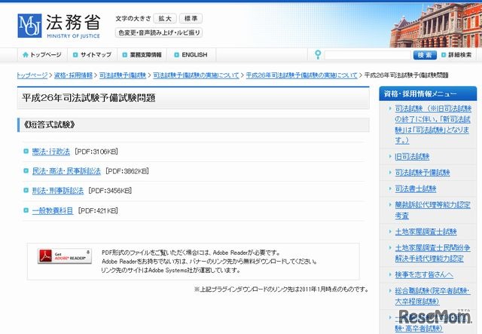Click the 拡大 text size button
This screenshot has height=334, width=482.
point(165,18)
